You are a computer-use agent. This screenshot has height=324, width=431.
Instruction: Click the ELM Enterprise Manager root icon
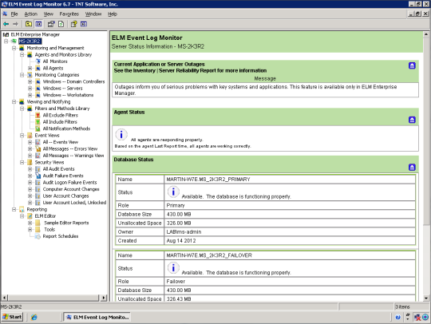(x=6, y=34)
